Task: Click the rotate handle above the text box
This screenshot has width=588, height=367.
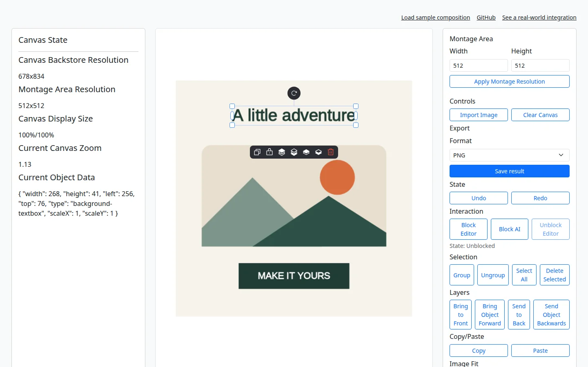Action: 294,93
